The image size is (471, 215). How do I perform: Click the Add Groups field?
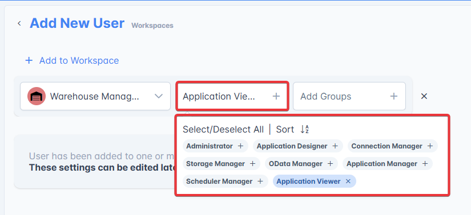[349, 96]
